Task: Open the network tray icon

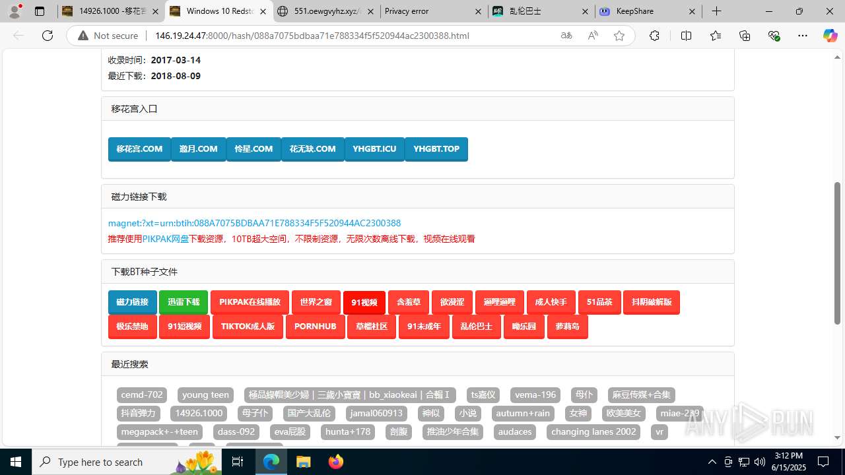Action: point(743,462)
